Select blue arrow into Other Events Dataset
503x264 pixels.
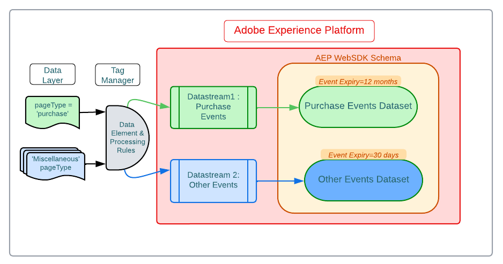tap(279, 181)
